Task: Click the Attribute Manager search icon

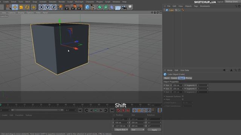Action: pos(236,70)
